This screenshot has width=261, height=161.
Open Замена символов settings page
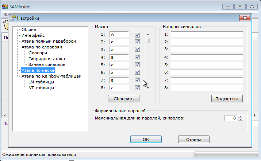(x=47, y=64)
